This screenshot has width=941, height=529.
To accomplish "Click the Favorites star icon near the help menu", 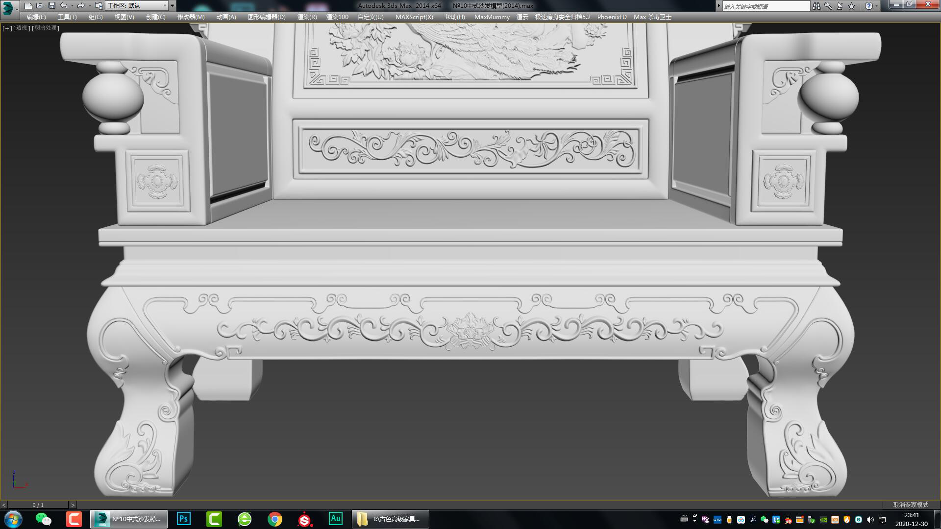I will tap(851, 6).
